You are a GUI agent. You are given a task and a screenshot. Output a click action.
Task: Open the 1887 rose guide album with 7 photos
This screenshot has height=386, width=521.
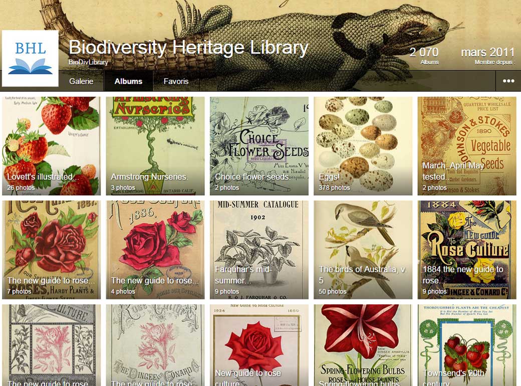click(x=51, y=250)
